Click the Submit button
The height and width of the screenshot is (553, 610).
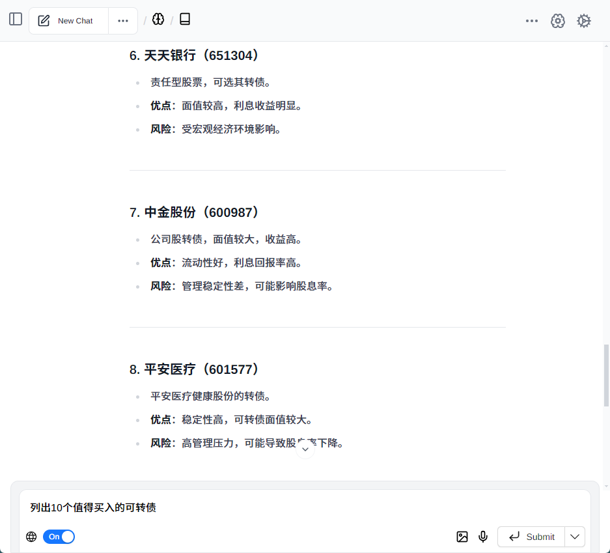pos(531,537)
